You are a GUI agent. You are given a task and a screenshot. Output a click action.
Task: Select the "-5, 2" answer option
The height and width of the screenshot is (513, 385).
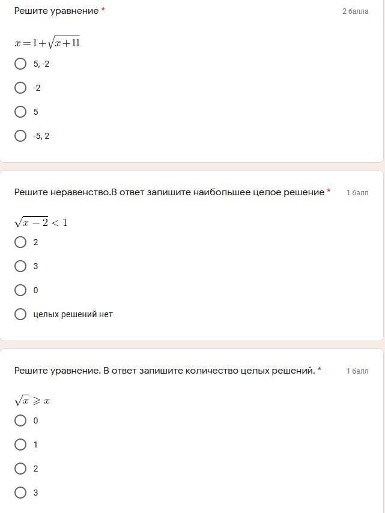[x=20, y=136]
